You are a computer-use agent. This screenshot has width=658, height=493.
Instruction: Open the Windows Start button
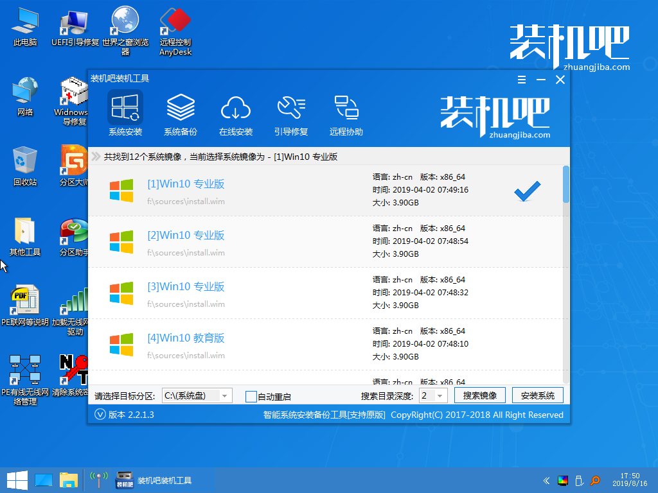pyautogui.click(x=17, y=480)
